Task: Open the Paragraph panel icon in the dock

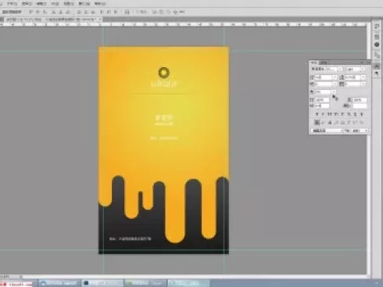Action: point(377,74)
